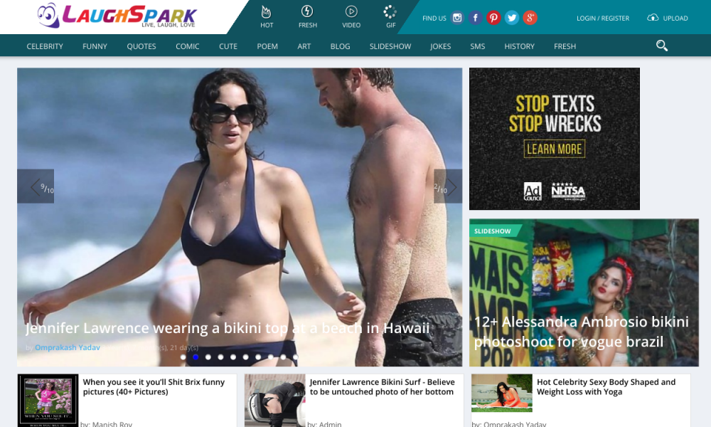
Task: Show previous slide with left arrow
Action: [x=35, y=186]
